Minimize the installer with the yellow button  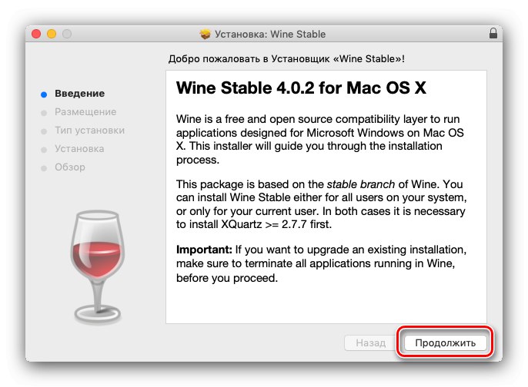tap(52, 34)
